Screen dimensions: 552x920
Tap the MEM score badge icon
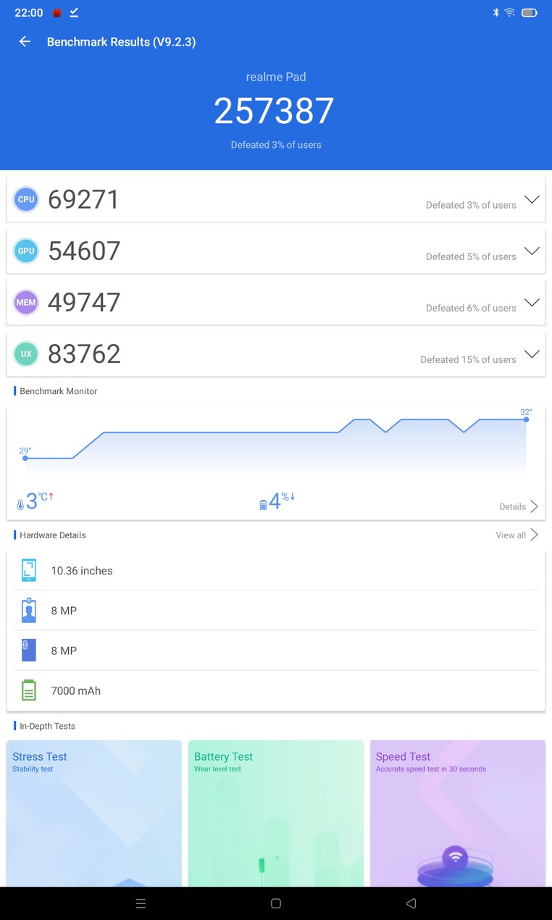click(x=26, y=302)
